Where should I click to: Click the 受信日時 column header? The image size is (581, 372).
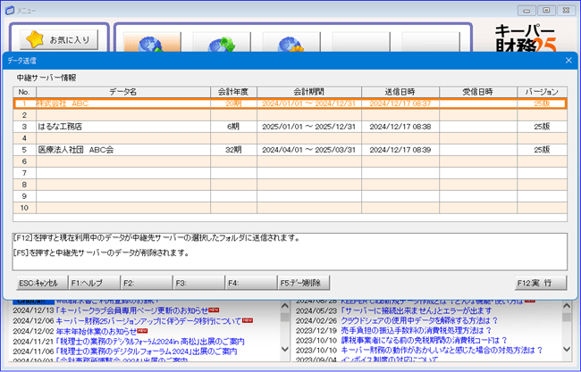click(x=478, y=92)
